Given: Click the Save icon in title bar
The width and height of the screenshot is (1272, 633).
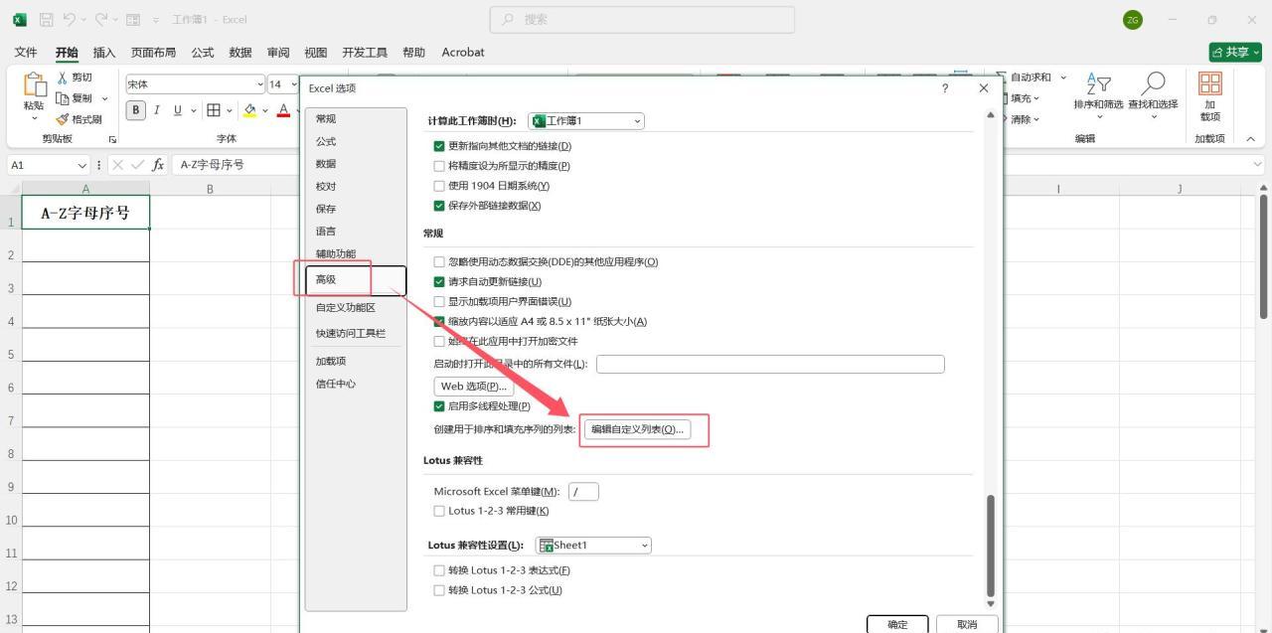Looking at the screenshot, I should click(x=47, y=20).
